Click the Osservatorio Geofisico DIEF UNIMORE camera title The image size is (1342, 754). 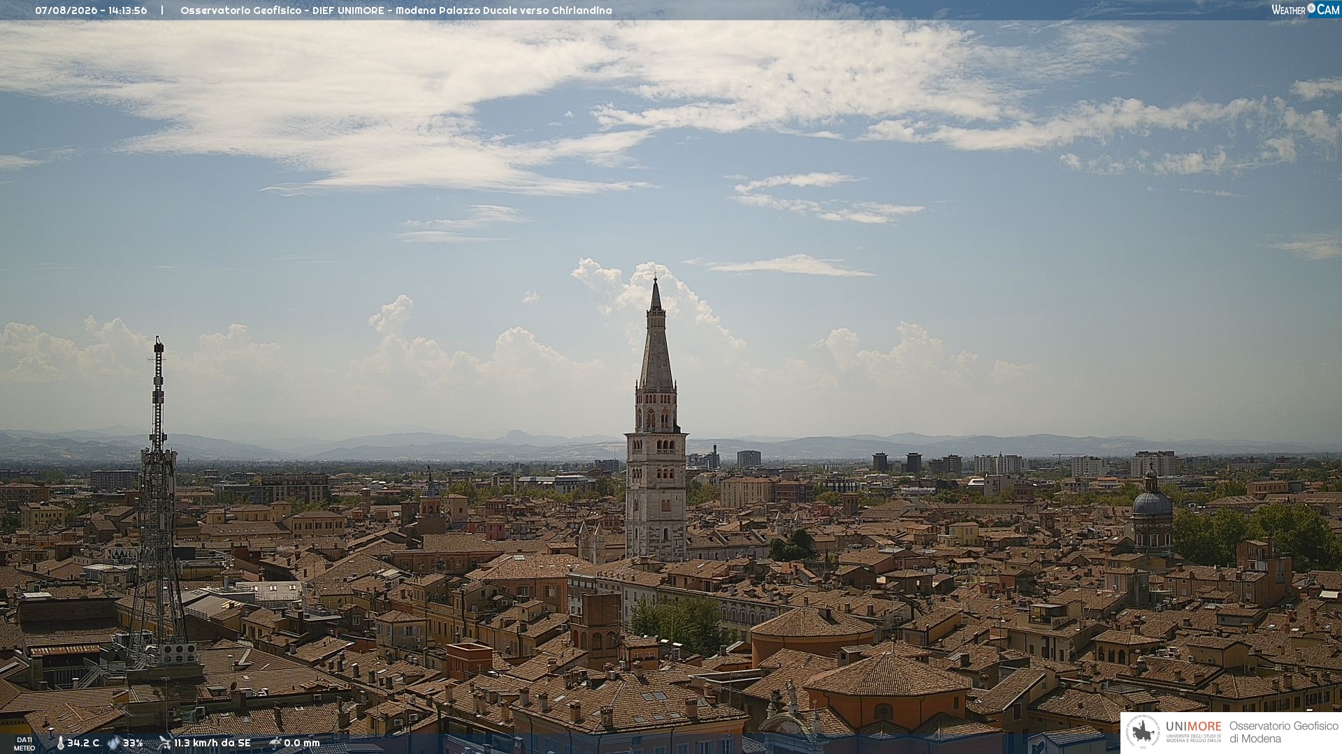point(396,10)
